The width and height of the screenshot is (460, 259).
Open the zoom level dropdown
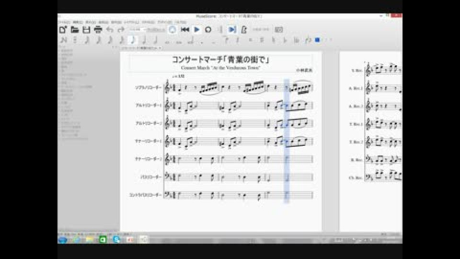pos(137,30)
